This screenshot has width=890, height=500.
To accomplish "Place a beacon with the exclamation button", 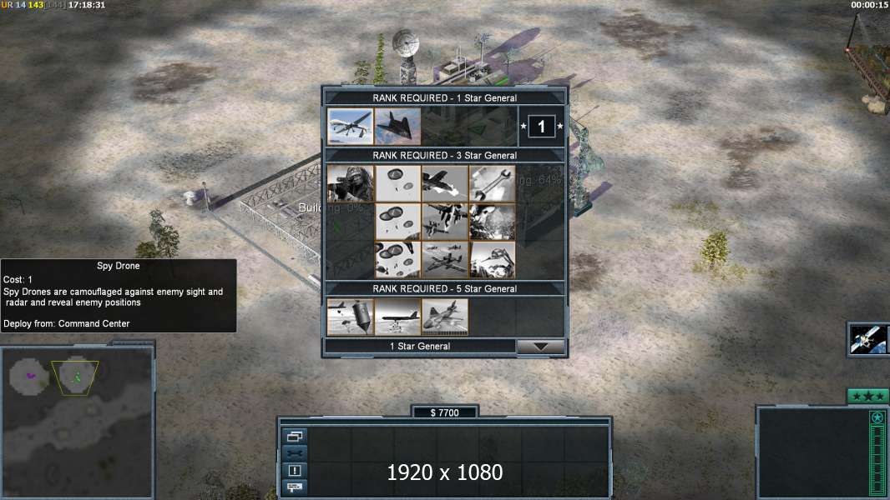I will click(x=295, y=471).
